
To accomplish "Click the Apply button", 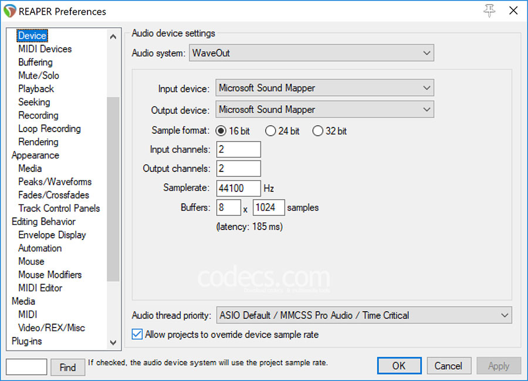I will click(499, 366).
